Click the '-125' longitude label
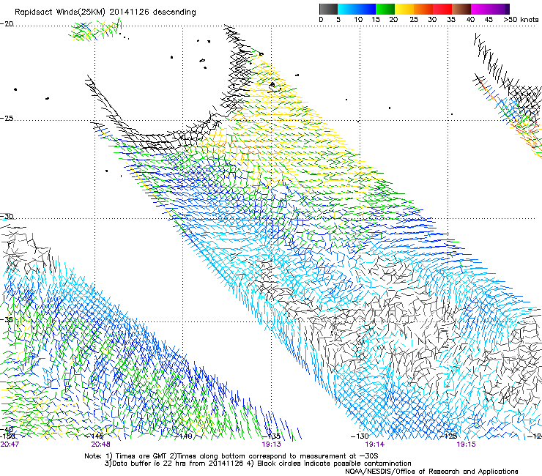The width and height of the screenshot is (542, 476). (448, 436)
